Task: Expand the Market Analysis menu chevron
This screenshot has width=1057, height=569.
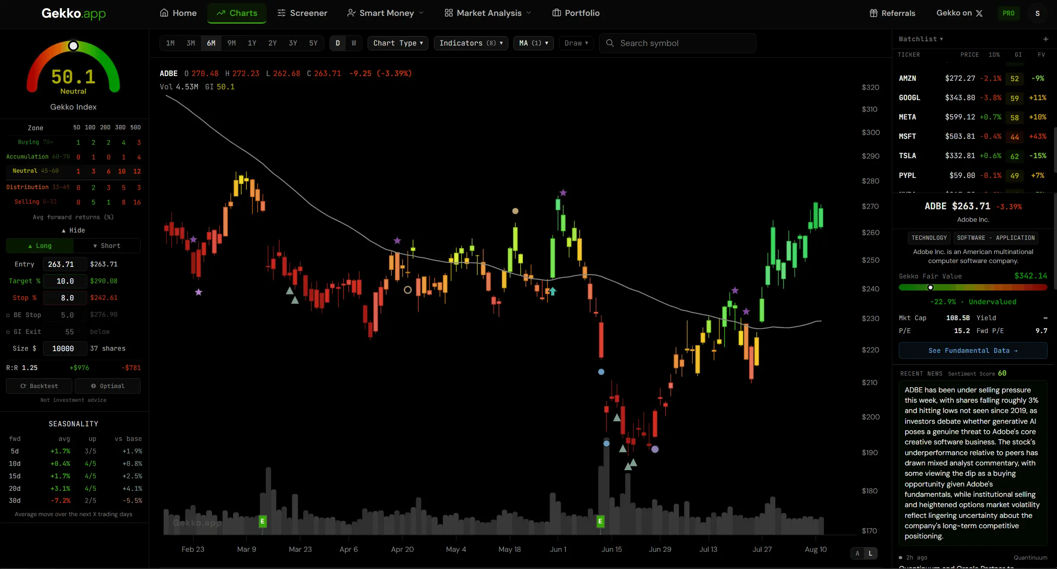Action: click(528, 13)
